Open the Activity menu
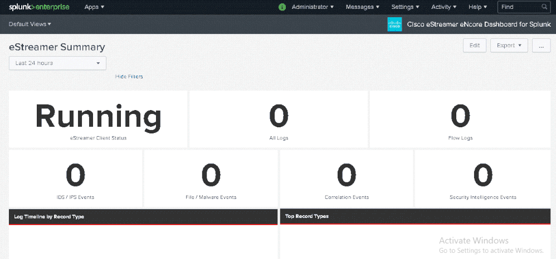 tap(443, 7)
